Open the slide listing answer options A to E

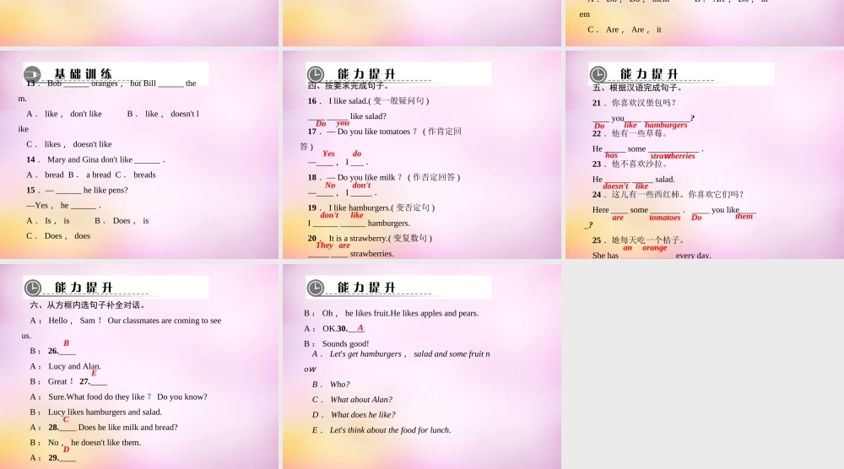point(422,366)
